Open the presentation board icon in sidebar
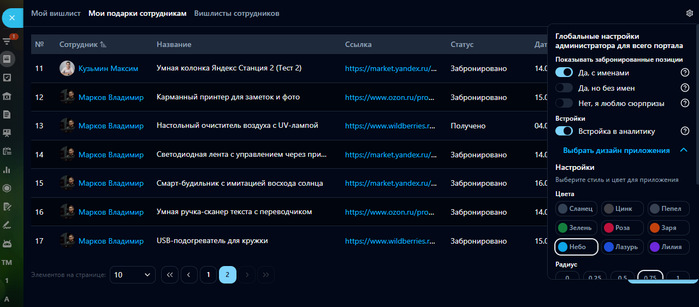This screenshot has width=699, height=307. (7, 133)
